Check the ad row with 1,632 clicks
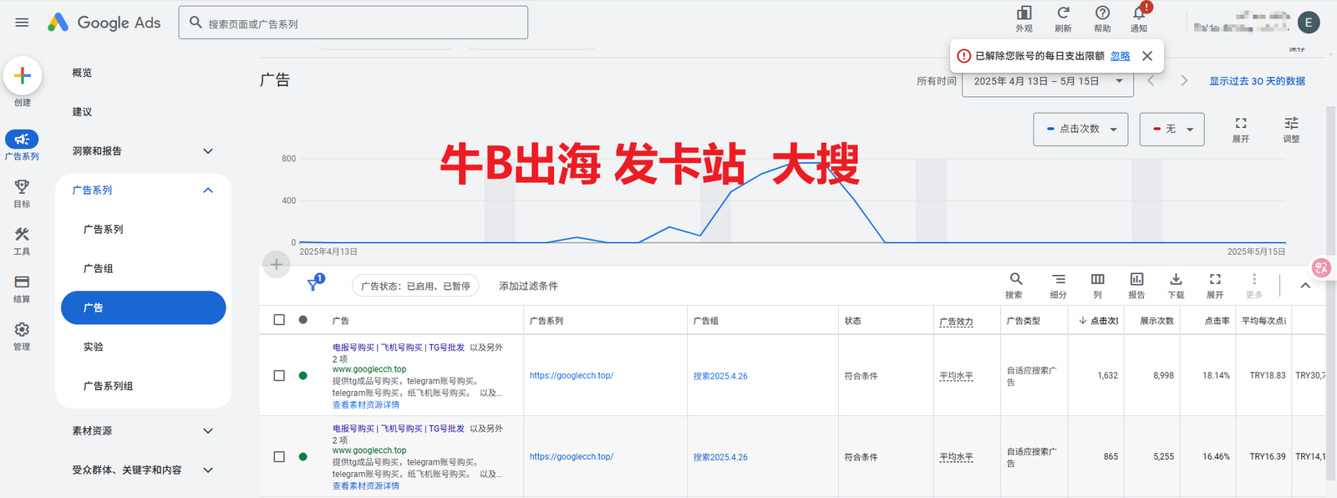Image resolution: width=1337 pixels, height=498 pixels. click(279, 376)
